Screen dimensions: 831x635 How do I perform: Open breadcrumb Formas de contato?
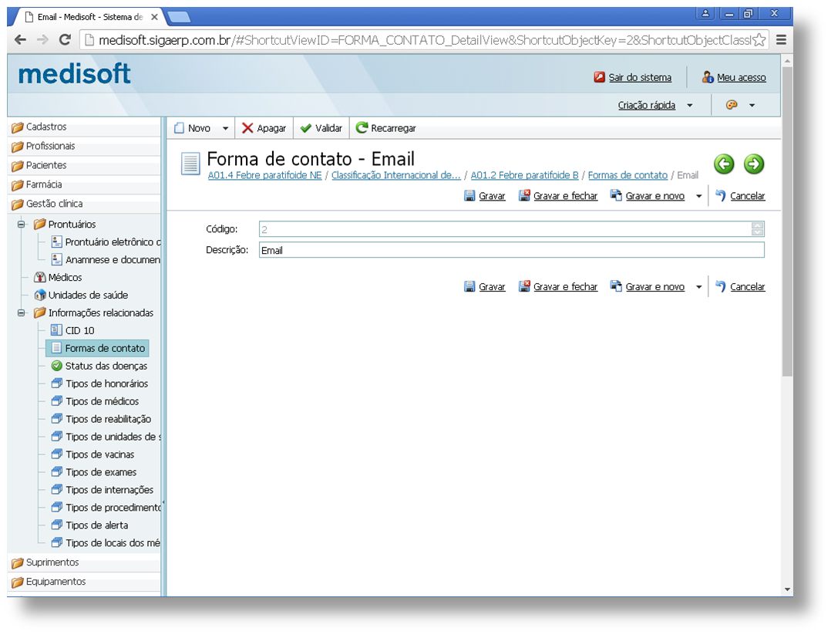pos(627,175)
